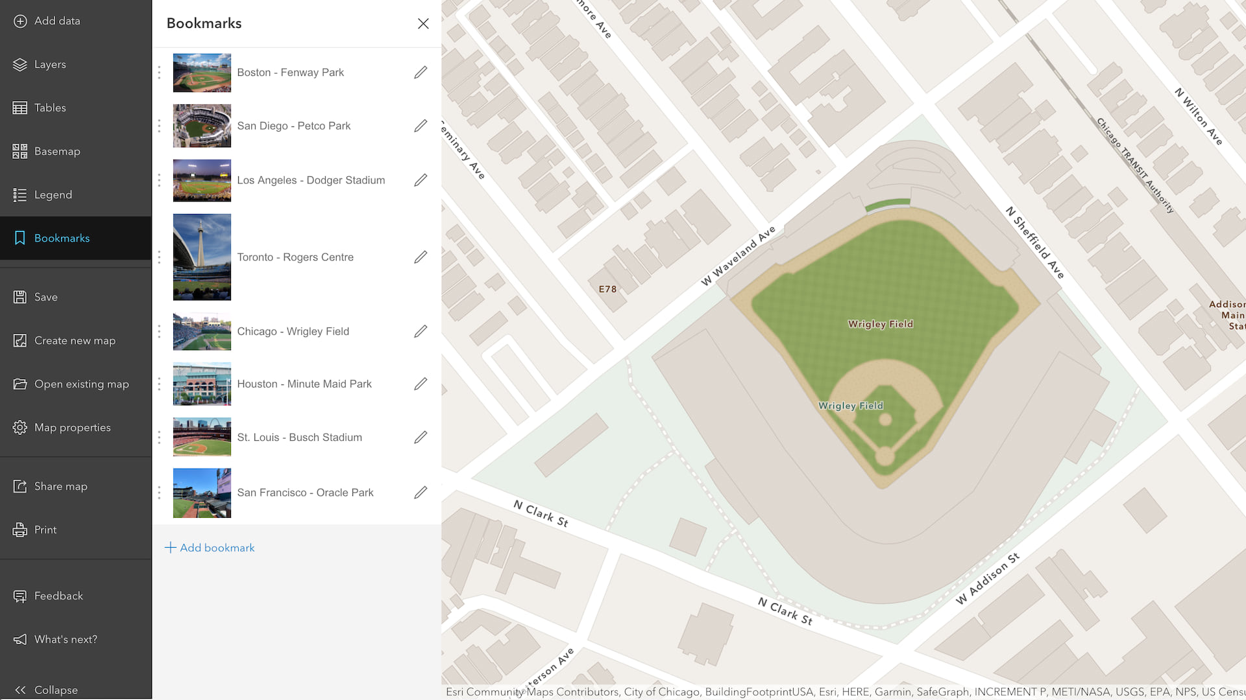The image size is (1246, 700).
Task: Open options menu for Toronto - Rogers Centre bookmark
Action: click(159, 257)
